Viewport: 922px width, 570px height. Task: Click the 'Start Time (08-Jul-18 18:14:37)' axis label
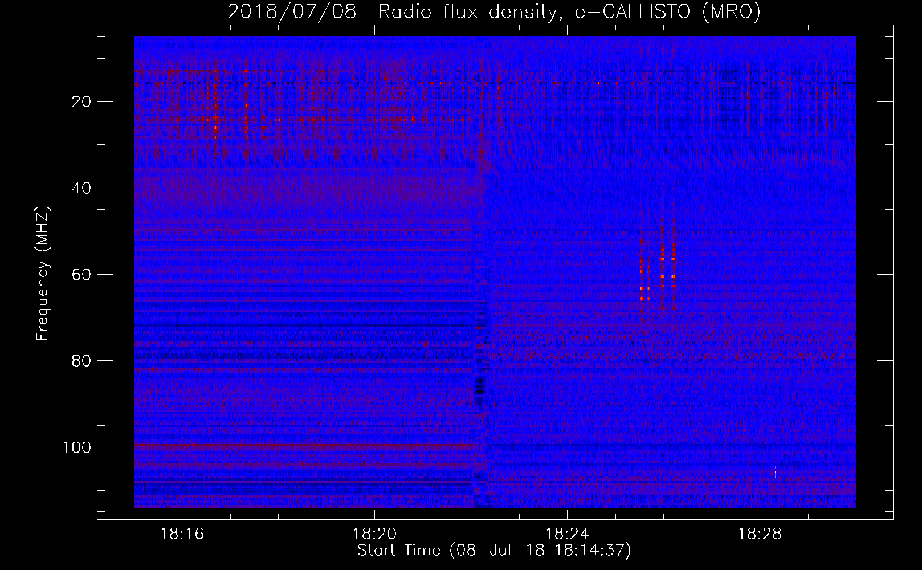[x=494, y=551]
